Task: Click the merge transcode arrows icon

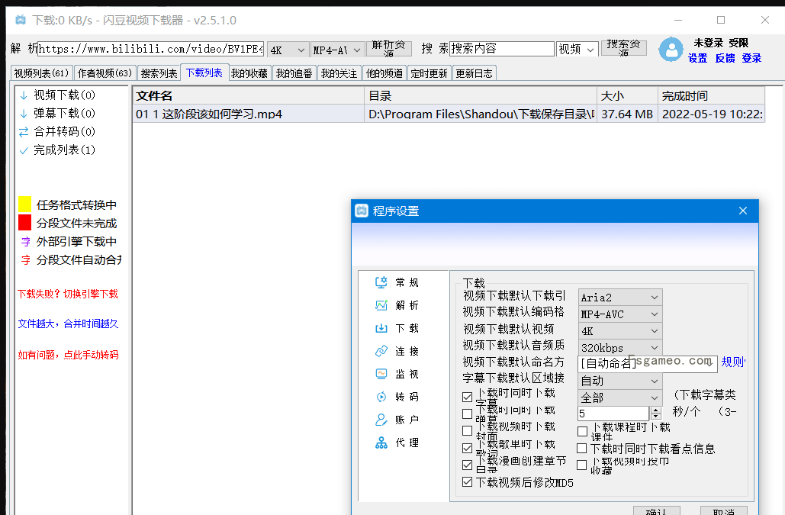Action: 24,132
